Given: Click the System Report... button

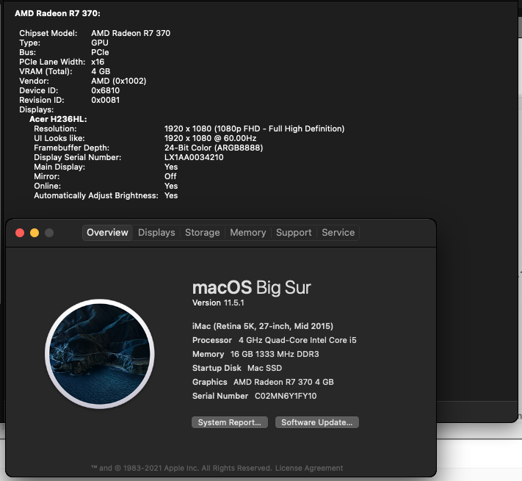Looking at the screenshot, I should [230, 422].
